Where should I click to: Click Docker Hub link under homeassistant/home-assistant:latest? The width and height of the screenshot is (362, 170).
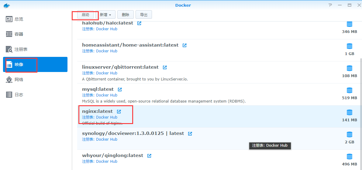[107, 51]
